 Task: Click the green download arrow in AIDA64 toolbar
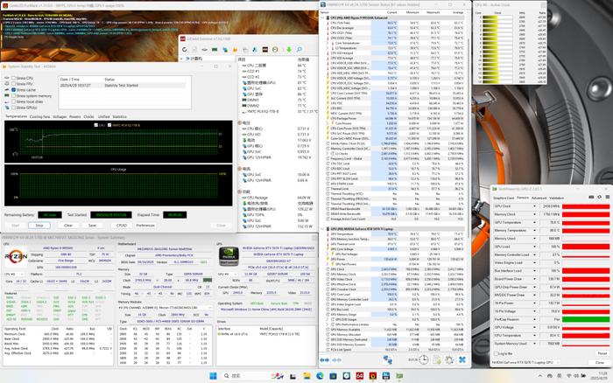(x=289, y=50)
